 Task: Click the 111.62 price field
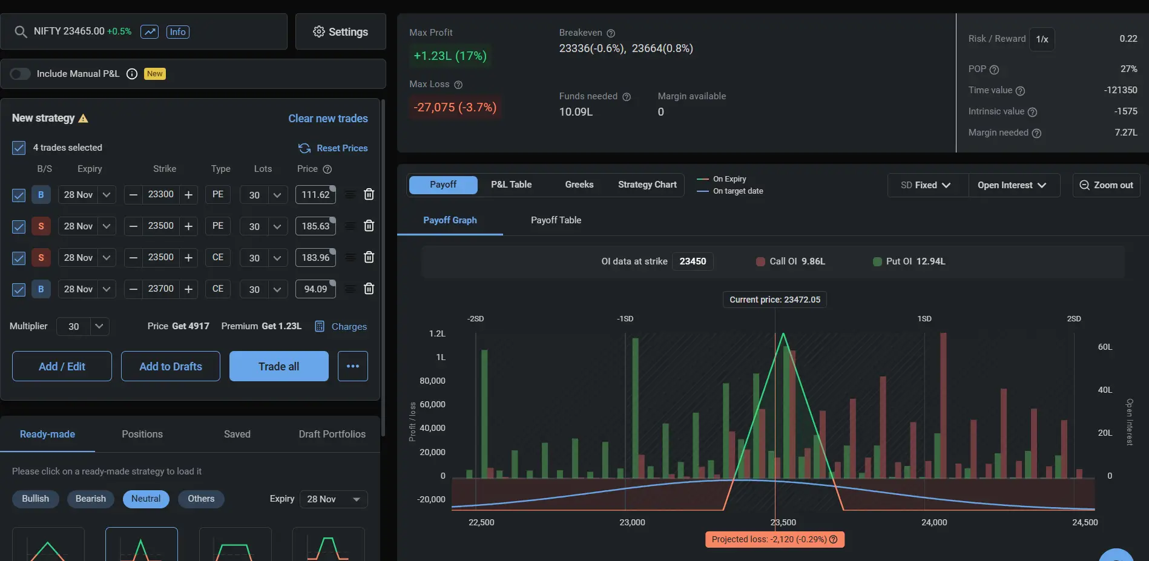[x=315, y=195]
